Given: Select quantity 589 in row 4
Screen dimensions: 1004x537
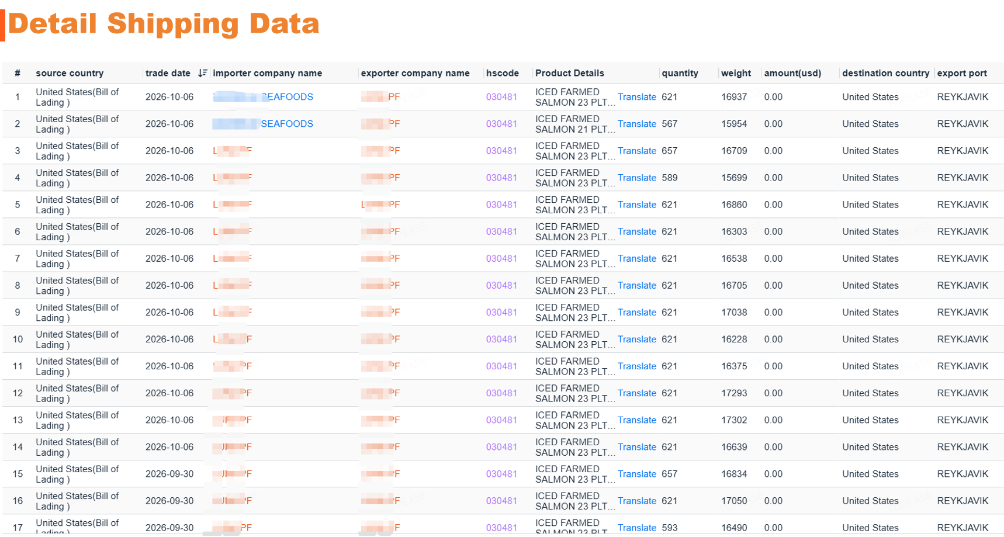Looking at the screenshot, I should coord(670,178).
